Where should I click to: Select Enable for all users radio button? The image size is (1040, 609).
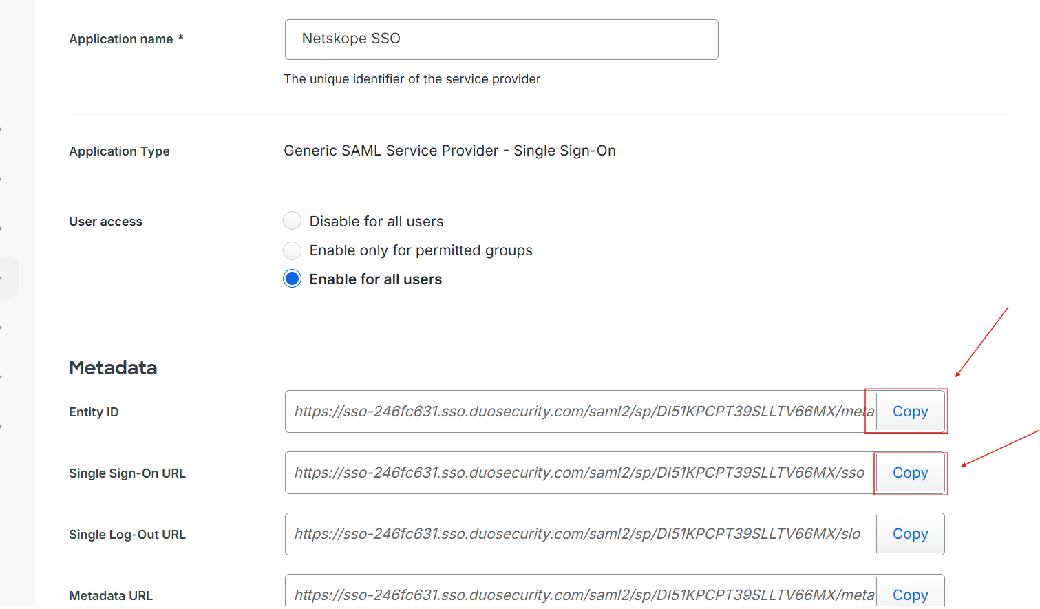(292, 279)
